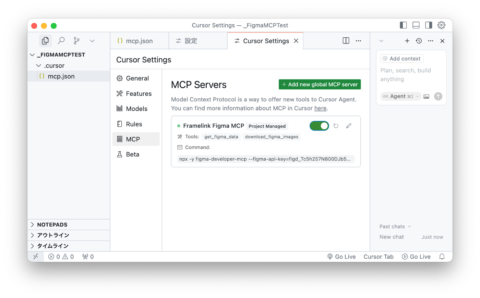The height and width of the screenshot is (298, 480).
Task: Start a new chat with plus icon
Action: point(407,41)
